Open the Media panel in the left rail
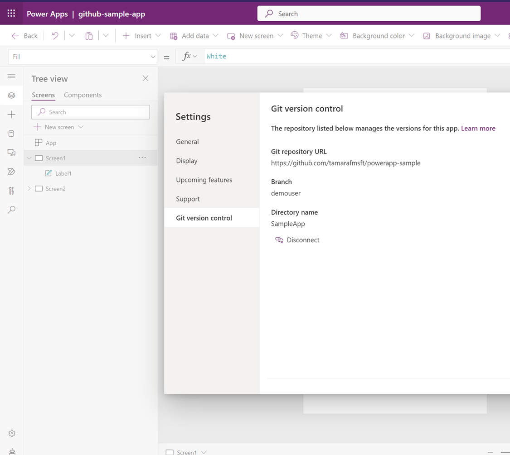510x455 pixels. pyautogui.click(x=11, y=152)
